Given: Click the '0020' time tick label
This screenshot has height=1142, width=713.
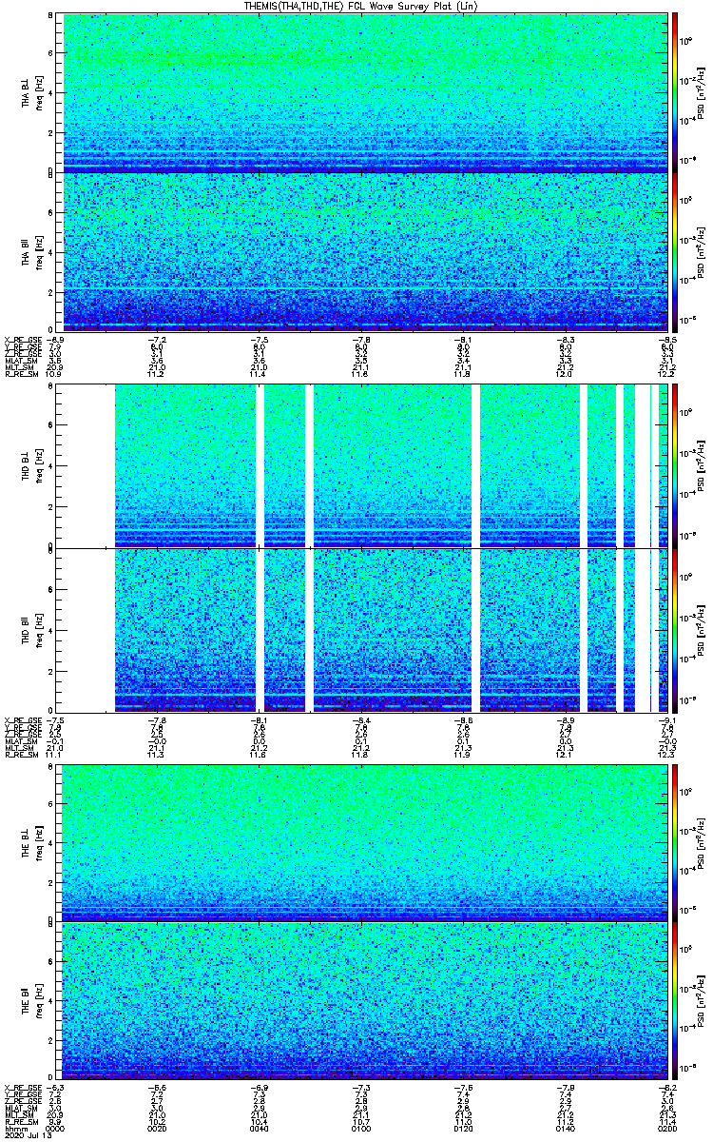Looking at the screenshot, I should point(159,1129).
